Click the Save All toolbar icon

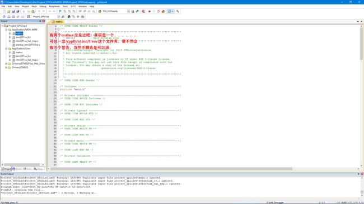18,11
